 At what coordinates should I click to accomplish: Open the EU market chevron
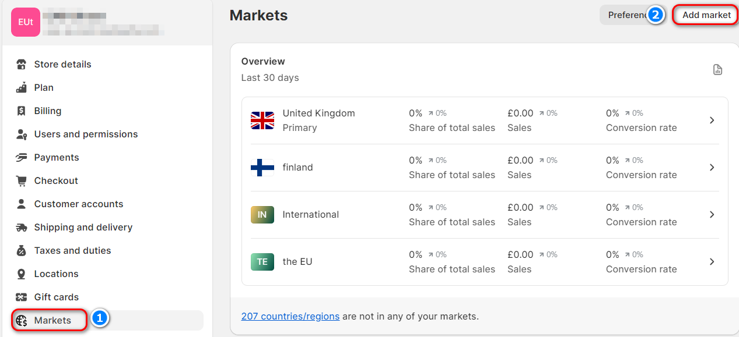pos(712,261)
